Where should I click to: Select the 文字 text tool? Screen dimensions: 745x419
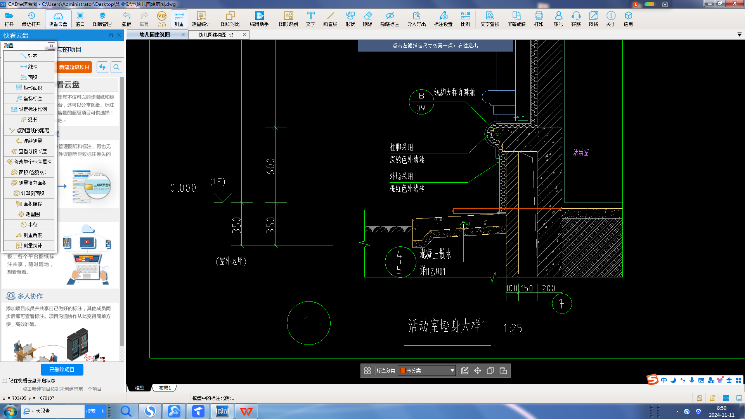(x=310, y=19)
